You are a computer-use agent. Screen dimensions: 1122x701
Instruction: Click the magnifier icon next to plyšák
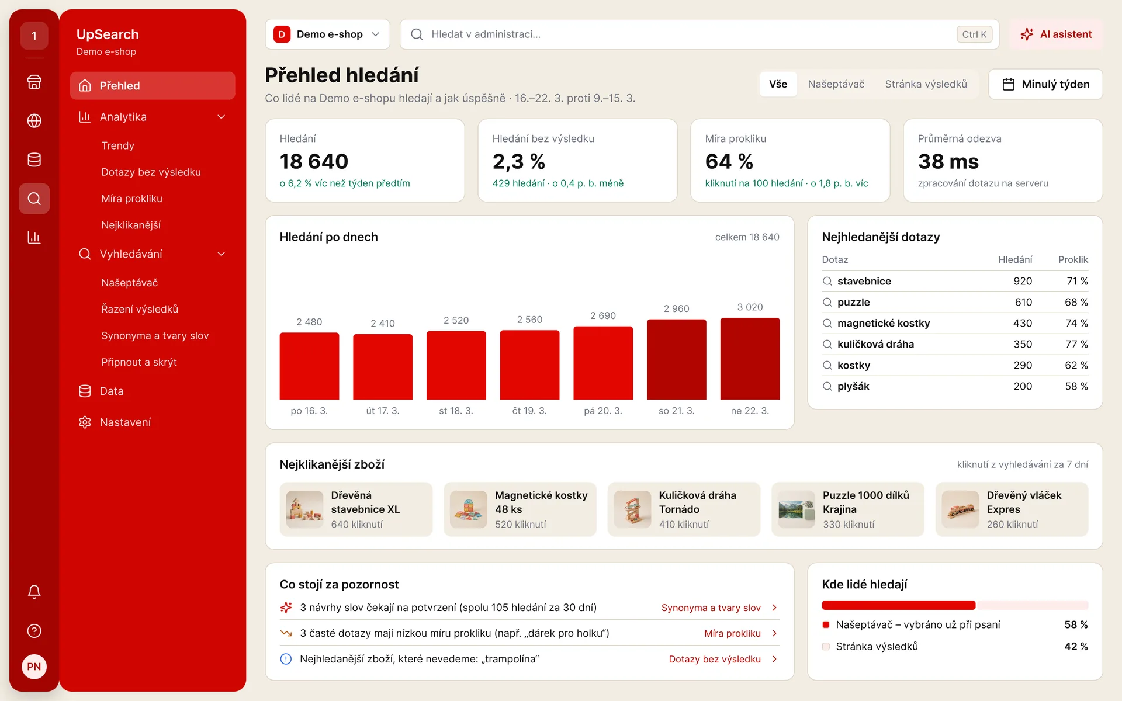(x=827, y=386)
